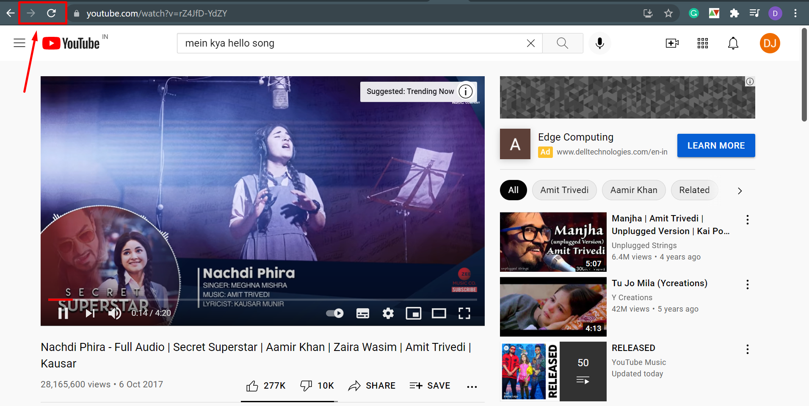Switch to theater mode
This screenshot has height=406, width=809.
pyautogui.click(x=439, y=313)
